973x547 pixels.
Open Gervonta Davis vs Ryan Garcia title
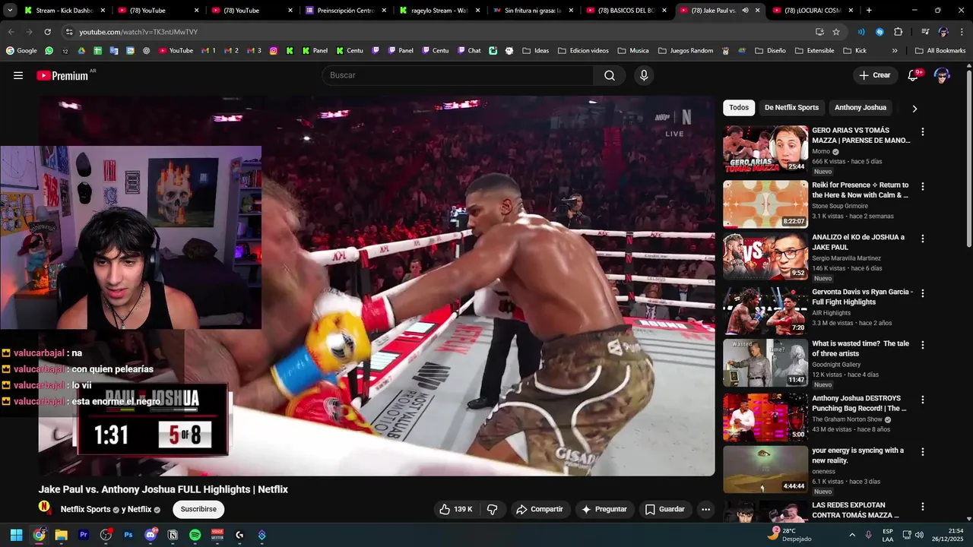point(862,297)
